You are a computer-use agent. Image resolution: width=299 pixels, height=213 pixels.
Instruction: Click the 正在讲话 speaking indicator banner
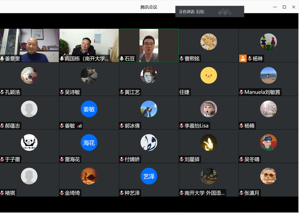tap(209, 11)
